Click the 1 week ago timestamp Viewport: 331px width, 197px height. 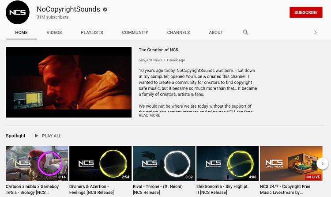pyautogui.click(x=176, y=60)
